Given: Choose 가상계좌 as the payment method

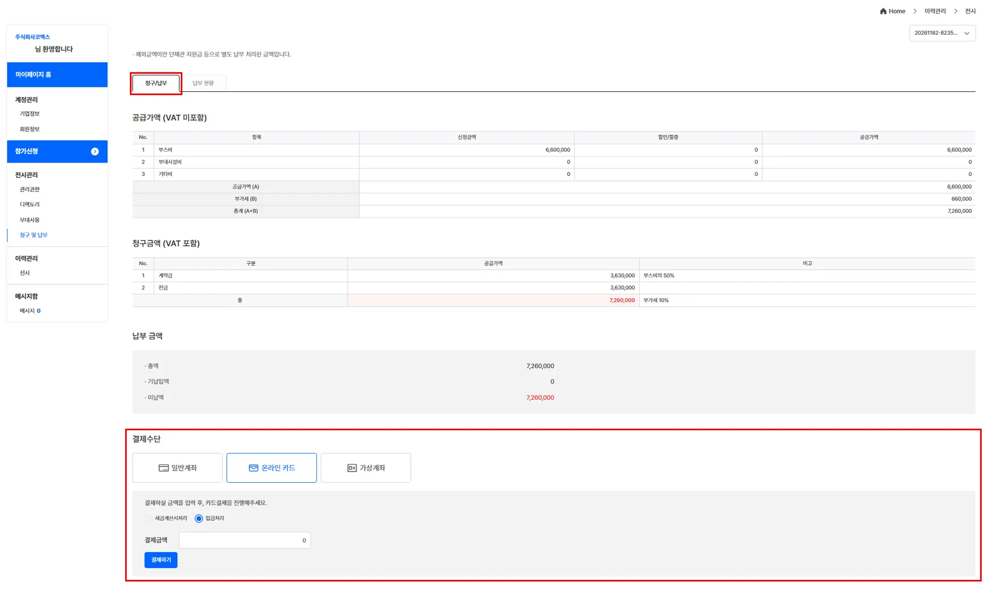Looking at the screenshot, I should (366, 468).
